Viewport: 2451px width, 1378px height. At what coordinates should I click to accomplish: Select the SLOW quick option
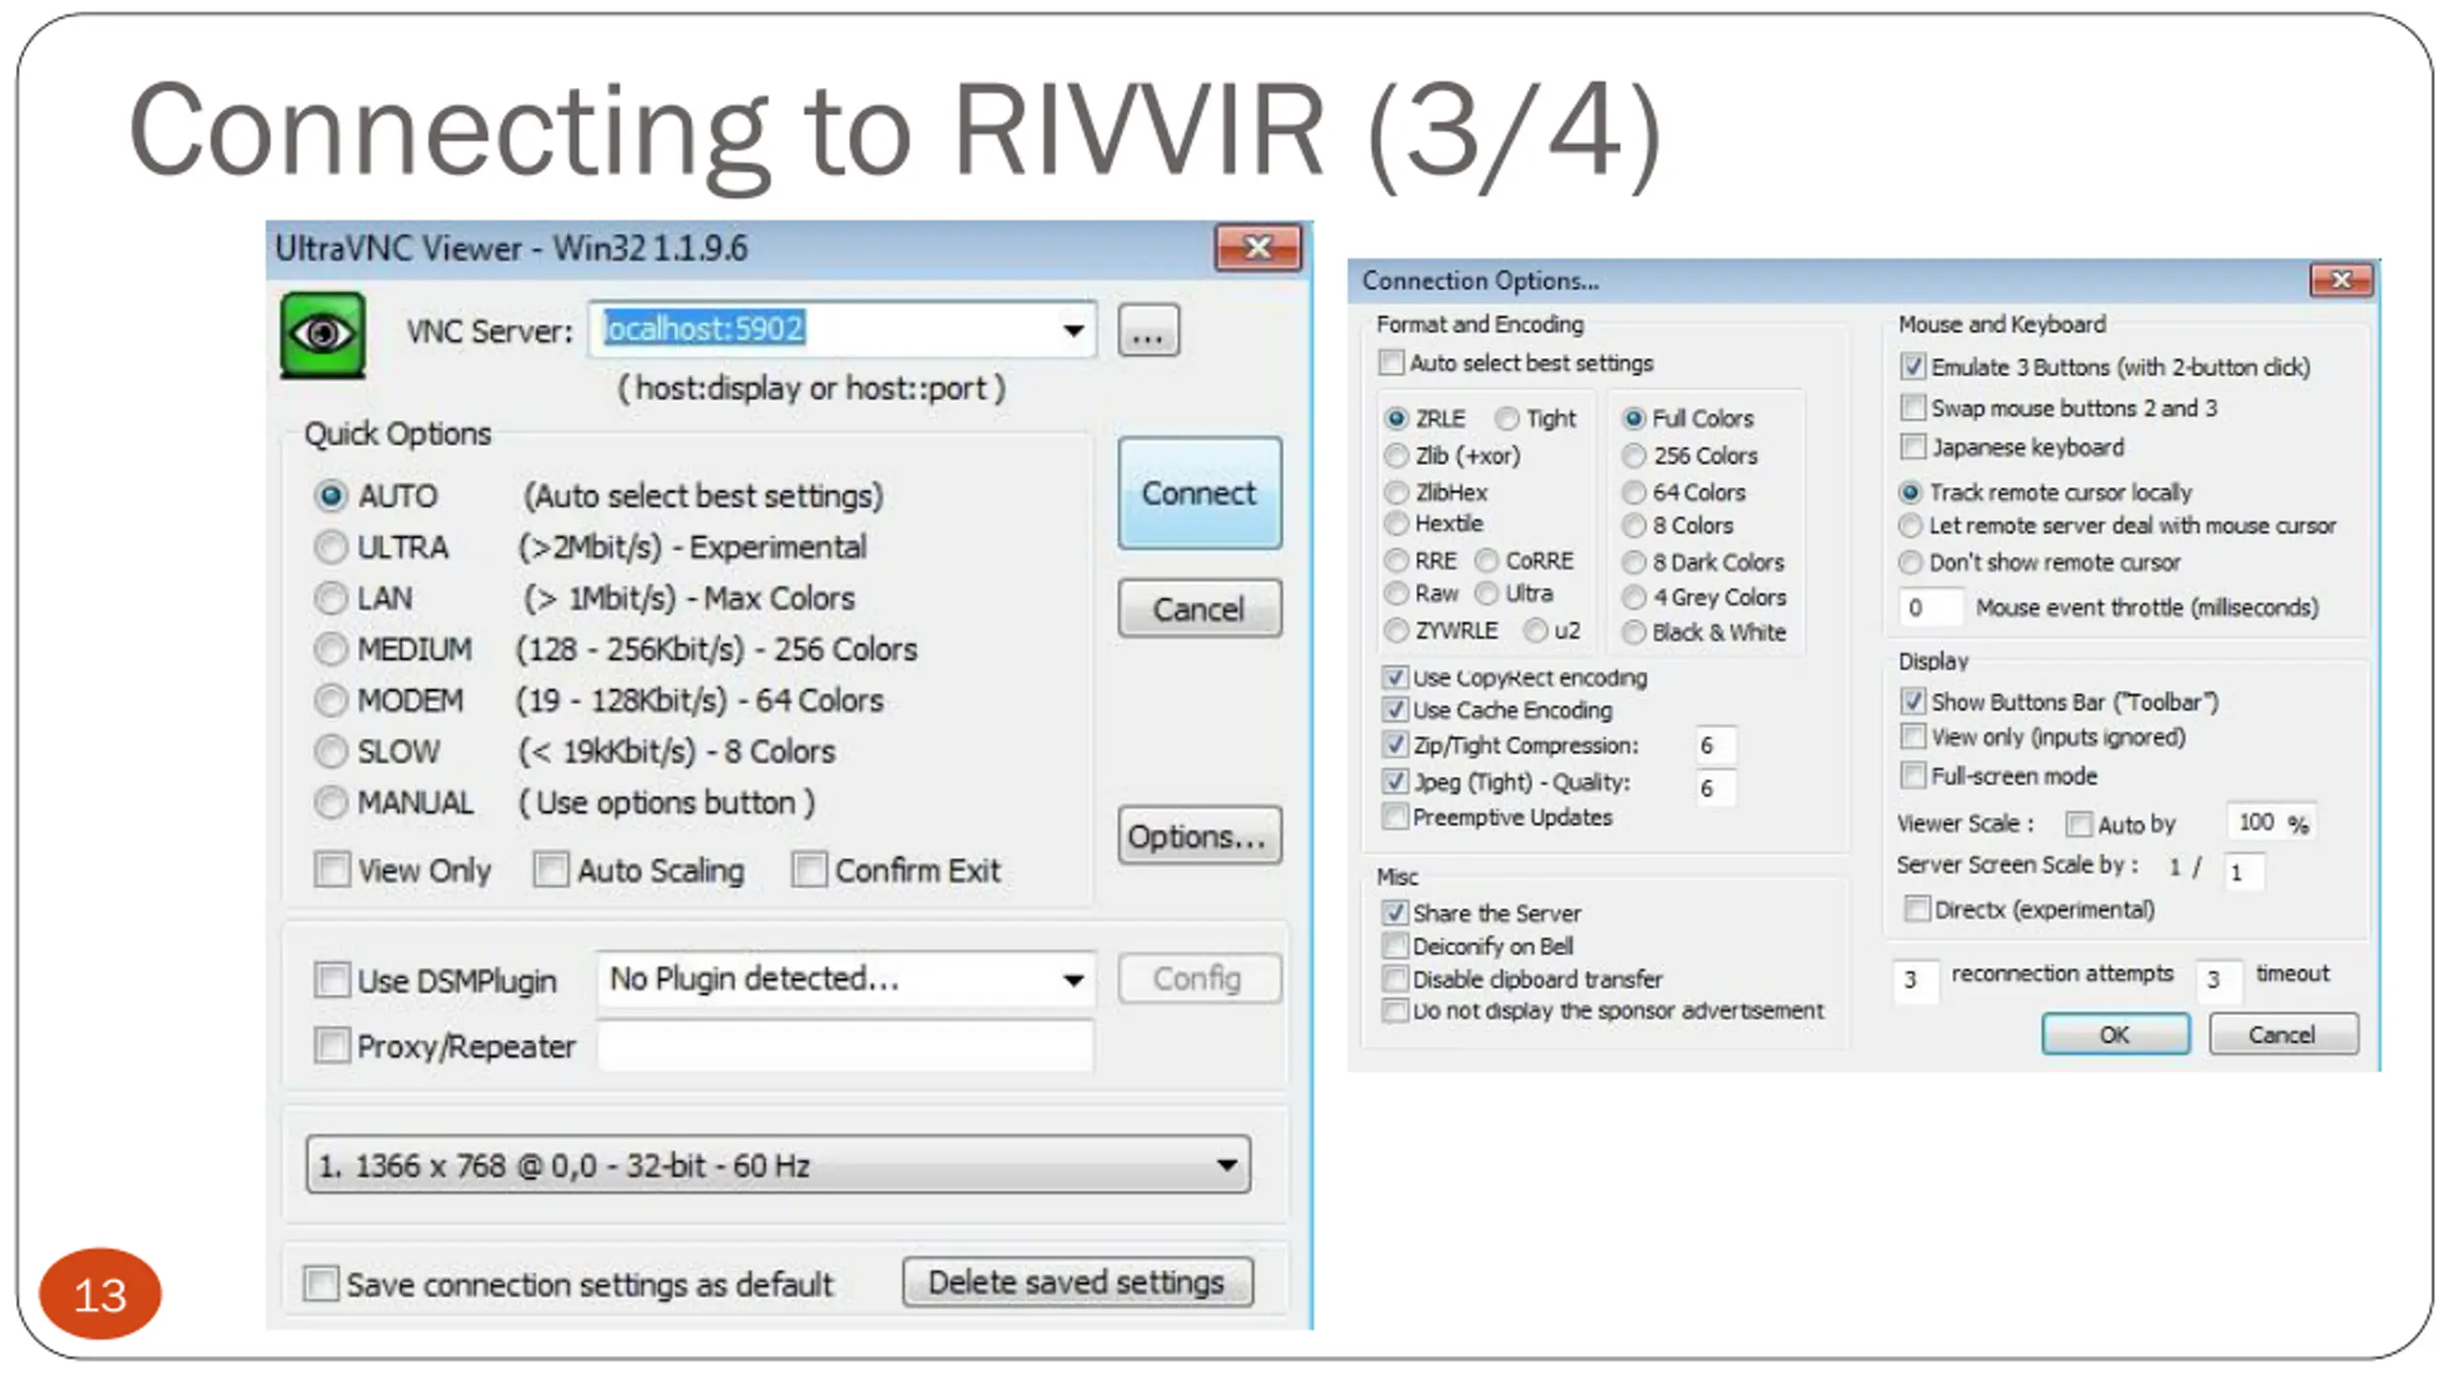(x=330, y=751)
